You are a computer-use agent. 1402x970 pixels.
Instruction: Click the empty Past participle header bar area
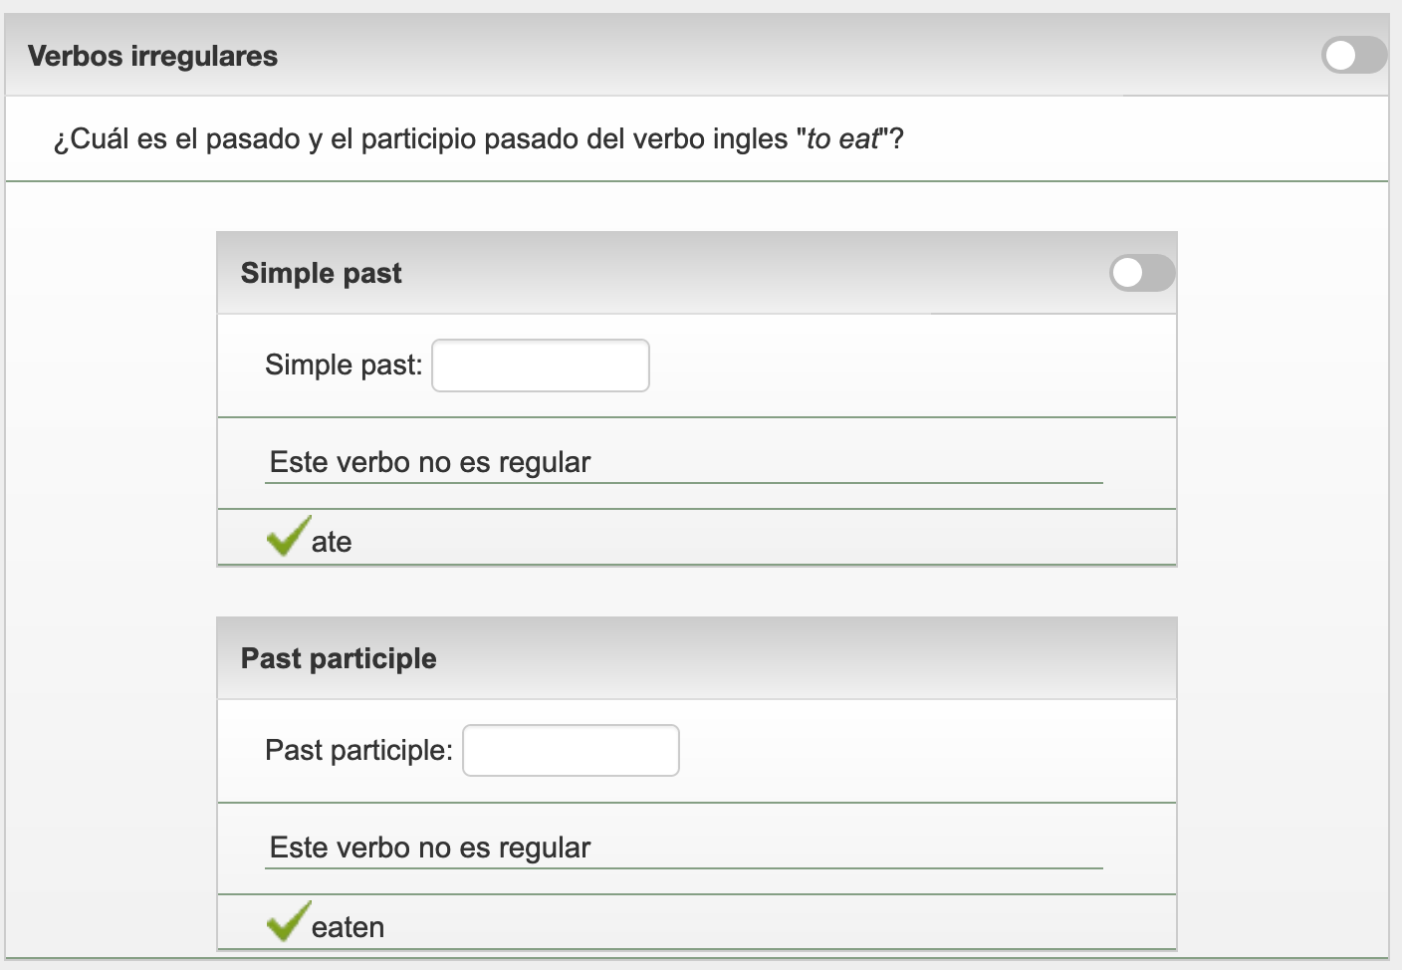(797, 658)
